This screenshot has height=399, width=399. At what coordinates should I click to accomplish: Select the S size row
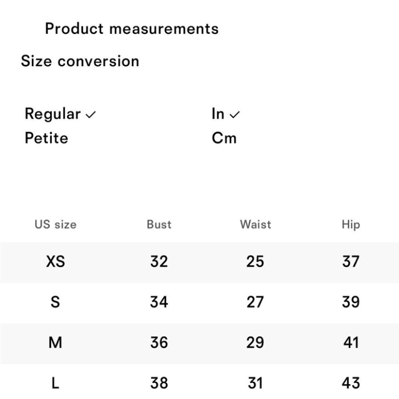point(199,303)
